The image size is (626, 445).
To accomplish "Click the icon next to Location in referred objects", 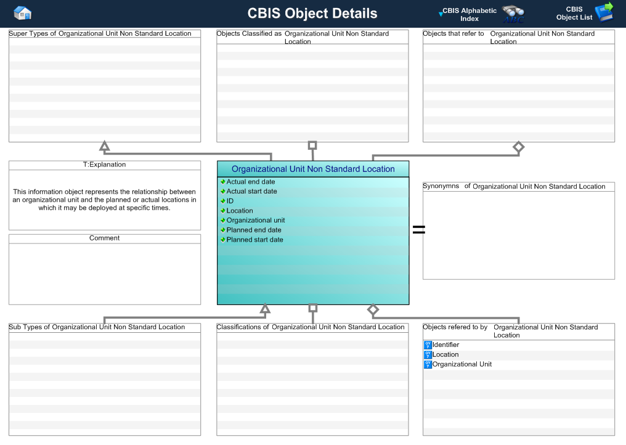I will [x=428, y=354].
